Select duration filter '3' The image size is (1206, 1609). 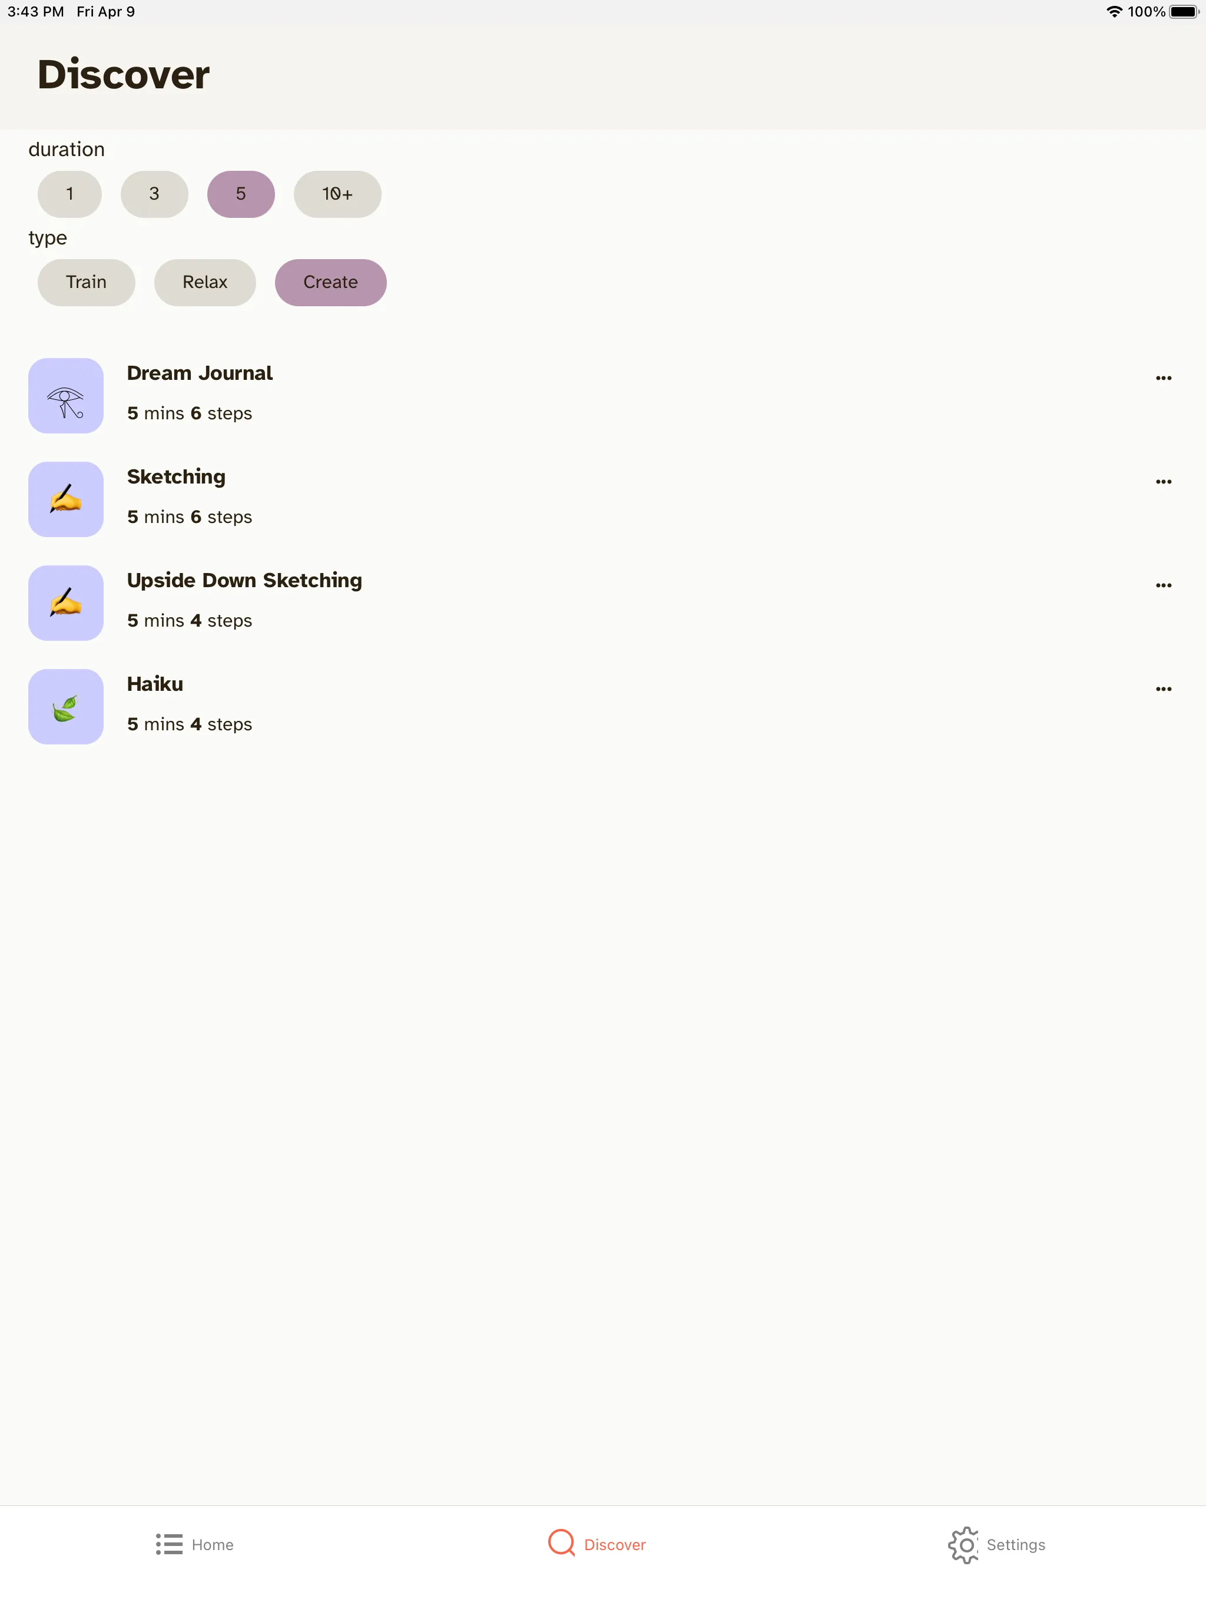(x=154, y=193)
